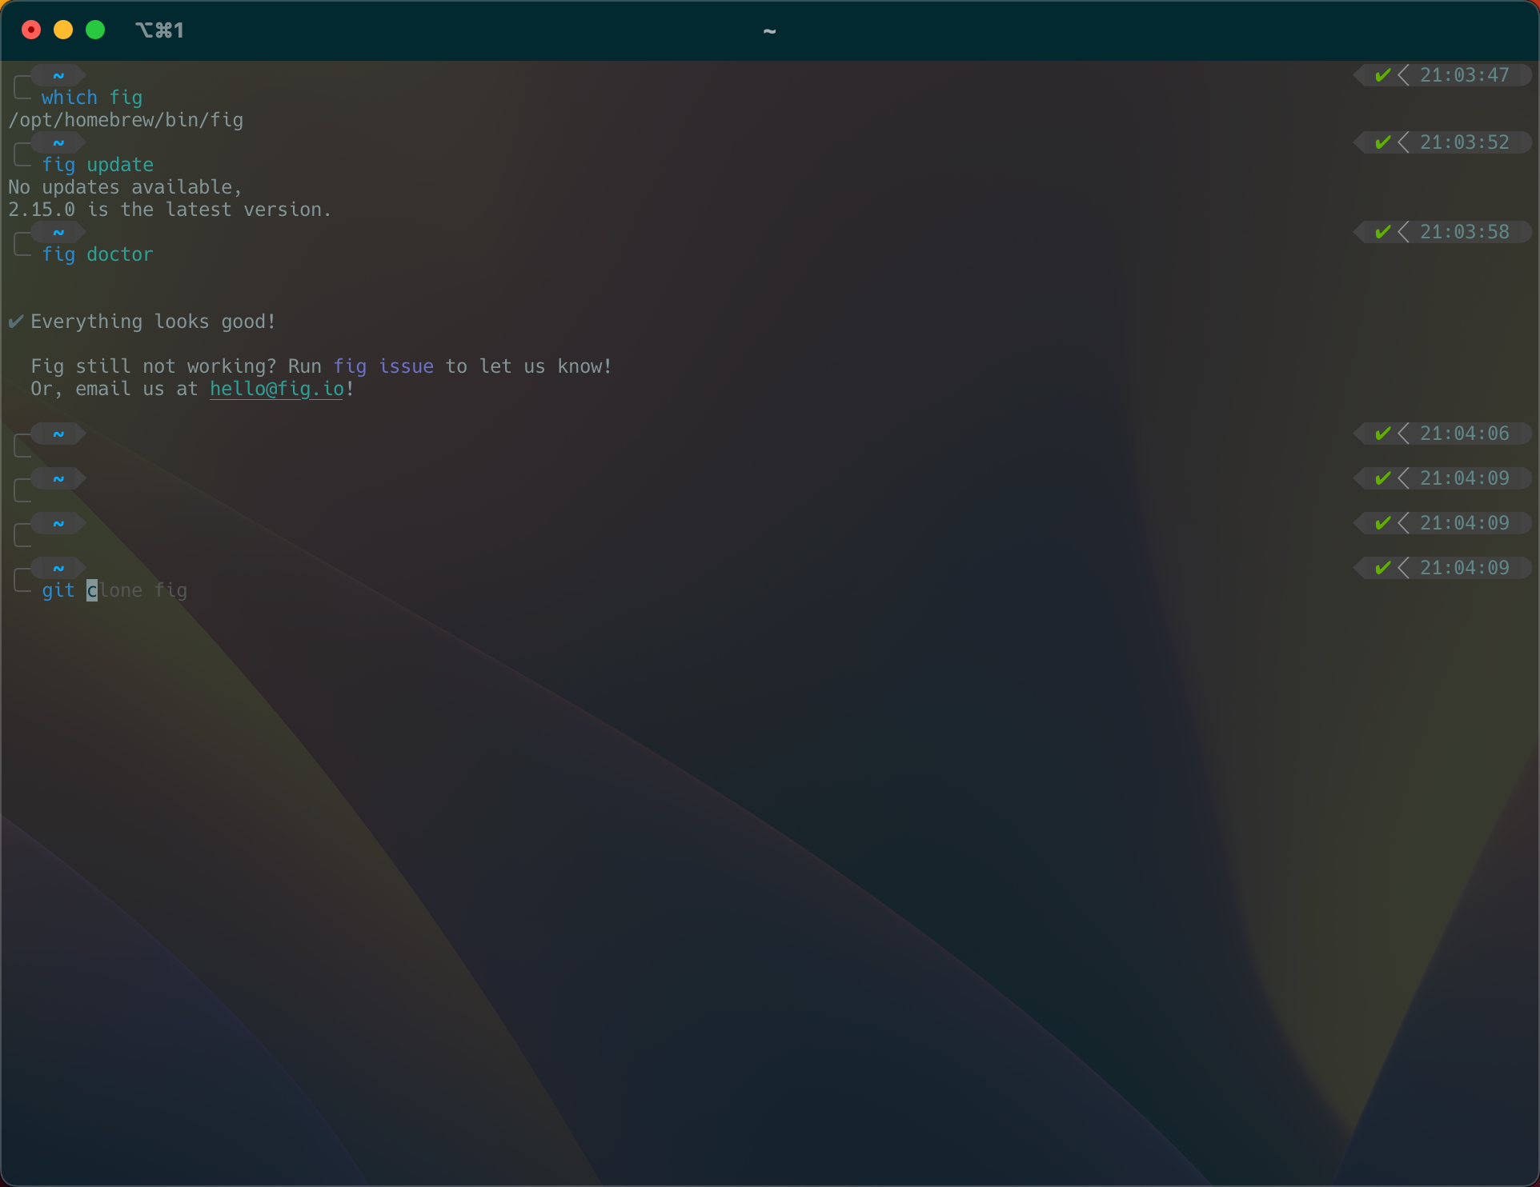The width and height of the screenshot is (1540, 1187).
Task: Click the block cursor in 'git clone fig'
Action: pos(91,590)
